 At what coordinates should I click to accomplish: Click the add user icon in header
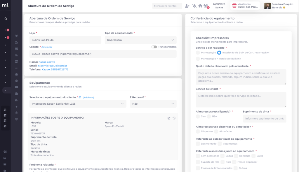pyautogui.click(x=187, y=6)
